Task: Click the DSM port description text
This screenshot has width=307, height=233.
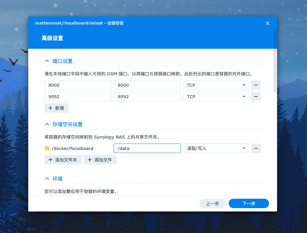Action: pyautogui.click(x=149, y=74)
